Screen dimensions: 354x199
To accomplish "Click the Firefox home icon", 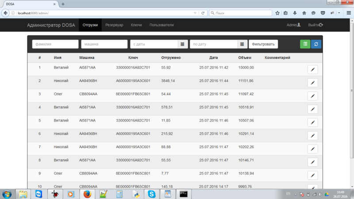I will pos(304,13).
